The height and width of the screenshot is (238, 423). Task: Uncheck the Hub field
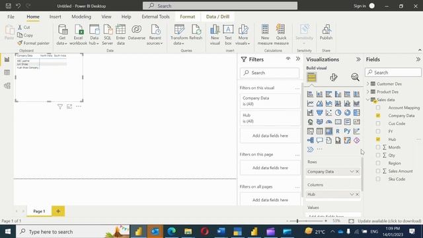(x=378, y=139)
